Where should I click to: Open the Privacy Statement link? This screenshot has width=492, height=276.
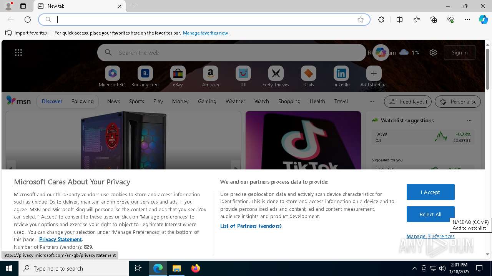[60, 239]
